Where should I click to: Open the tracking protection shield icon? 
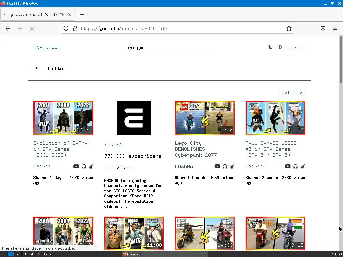click(x=66, y=28)
